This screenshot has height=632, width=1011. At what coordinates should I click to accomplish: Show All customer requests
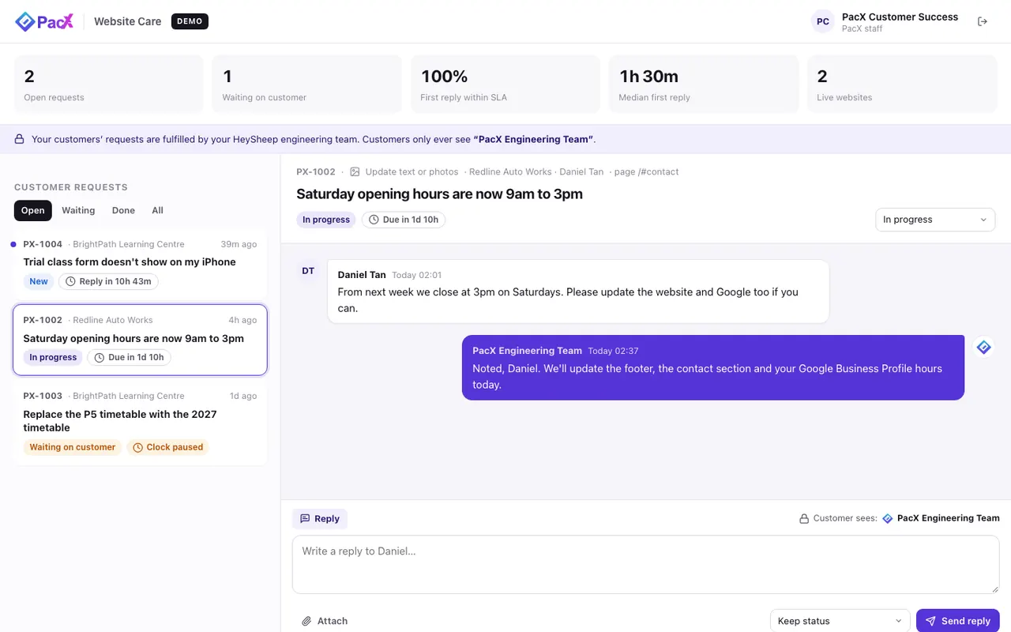coord(158,210)
